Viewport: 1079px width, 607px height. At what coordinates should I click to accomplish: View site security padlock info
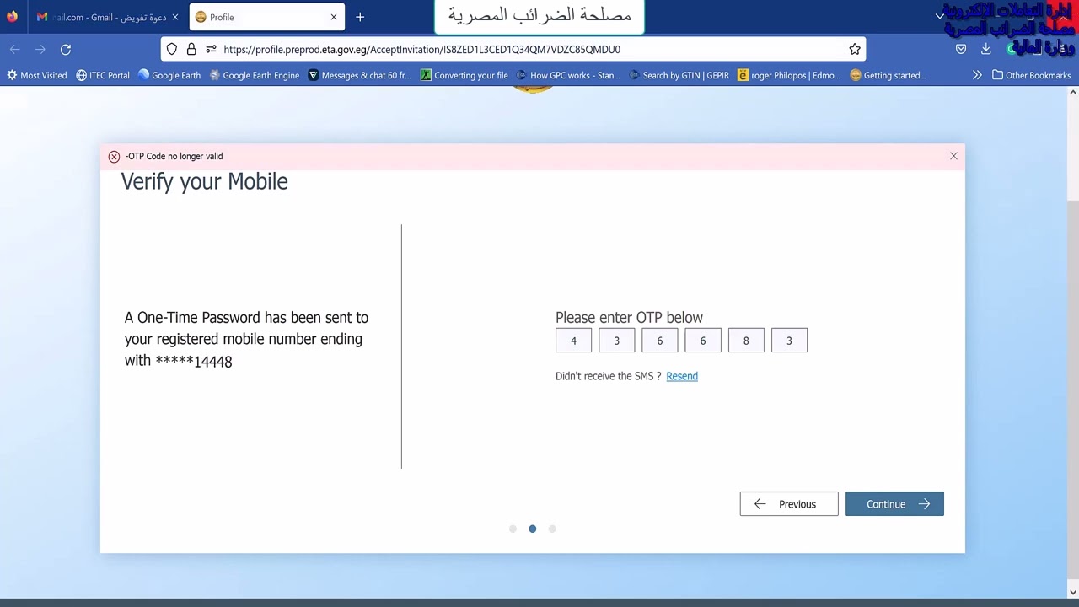point(191,49)
